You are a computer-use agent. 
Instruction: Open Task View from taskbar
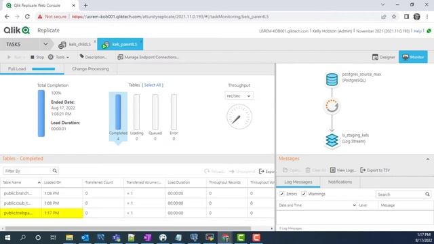pyautogui.click(x=54, y=238)
